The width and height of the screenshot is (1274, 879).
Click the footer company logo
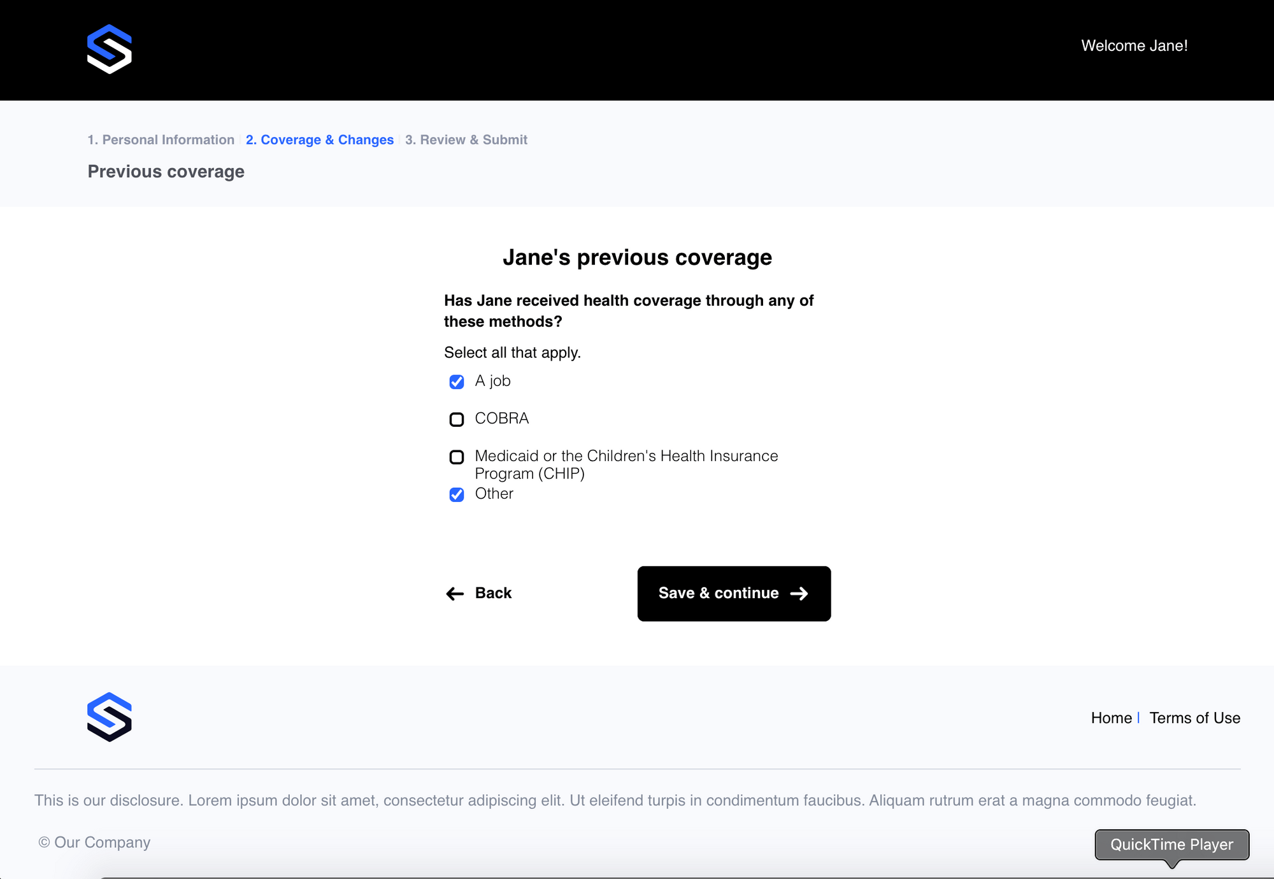(108, 717)
